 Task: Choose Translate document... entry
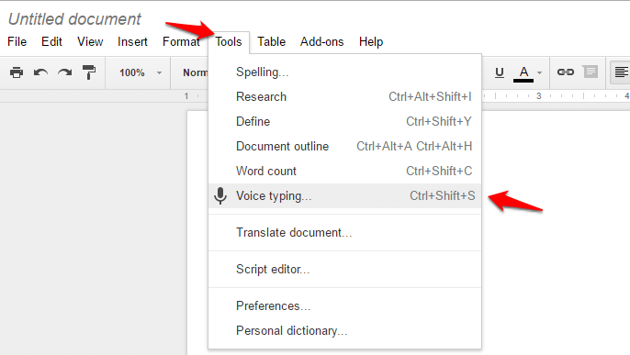click(x=344, y=233)
